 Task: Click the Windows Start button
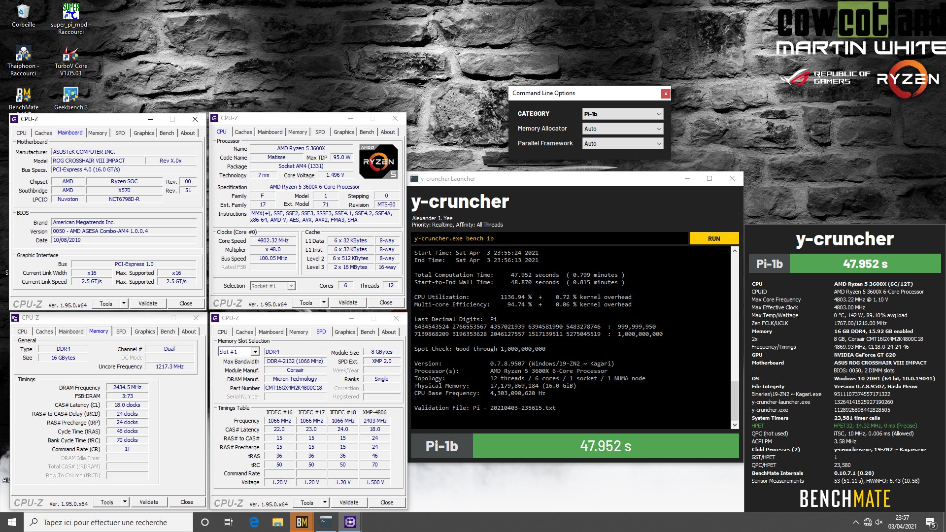(x=12, y=522)
